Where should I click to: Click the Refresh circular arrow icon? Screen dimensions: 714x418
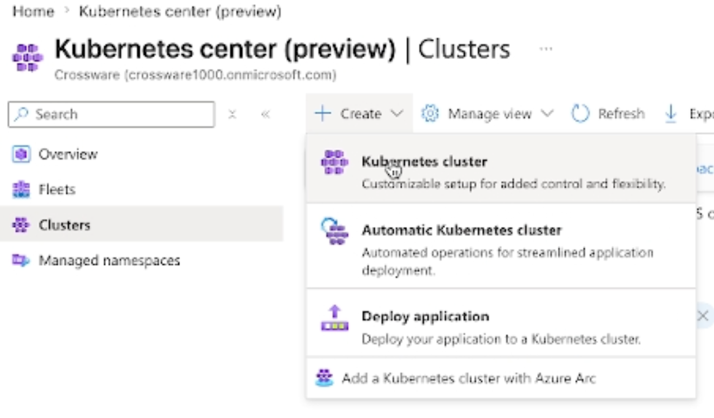pyautogui.click(x=580, y=114)
